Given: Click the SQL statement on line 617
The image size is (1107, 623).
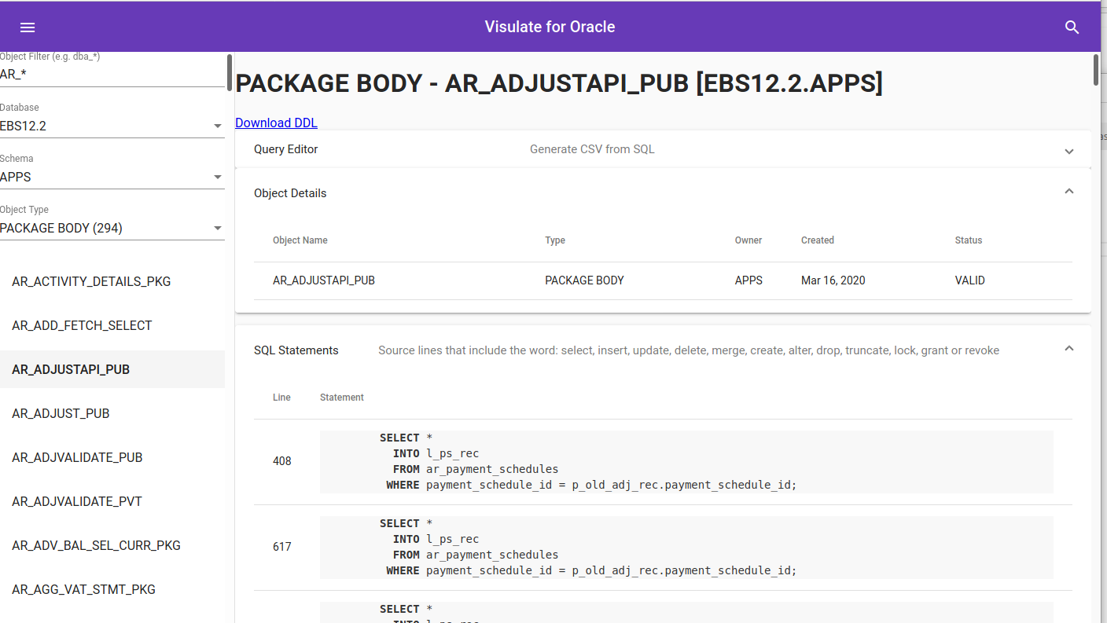Looking at the screenshot, I should click(686, 548).
